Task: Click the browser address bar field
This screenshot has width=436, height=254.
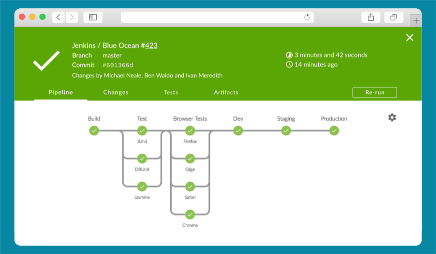Action: click(x=217, y=17)
